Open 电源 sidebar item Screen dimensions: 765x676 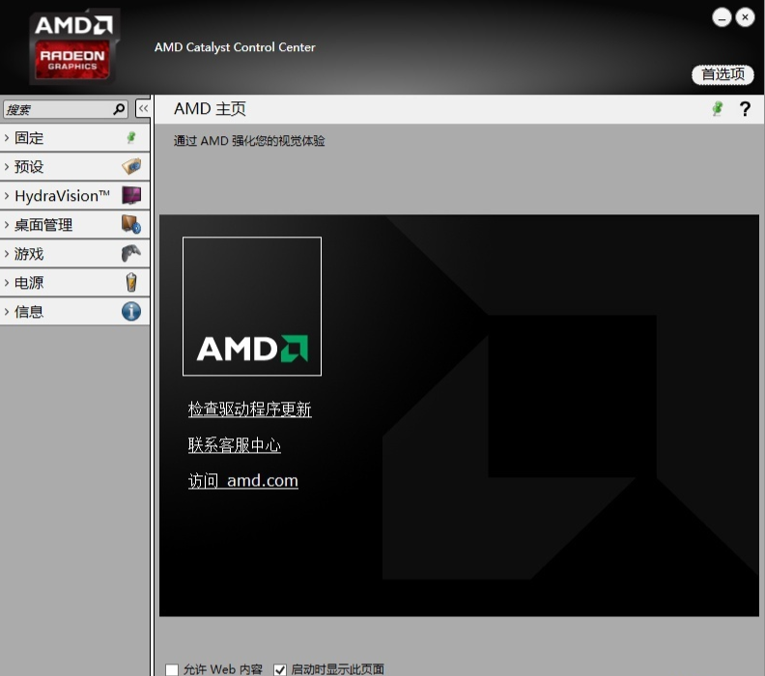pos(74,282)
